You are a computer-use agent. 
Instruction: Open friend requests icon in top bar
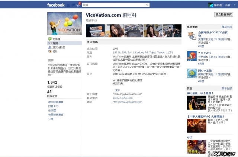click(68, 5)
